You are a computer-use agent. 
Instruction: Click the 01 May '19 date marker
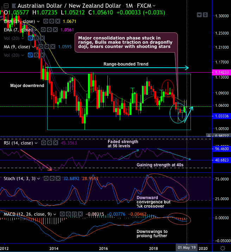[x=187, y=247]
